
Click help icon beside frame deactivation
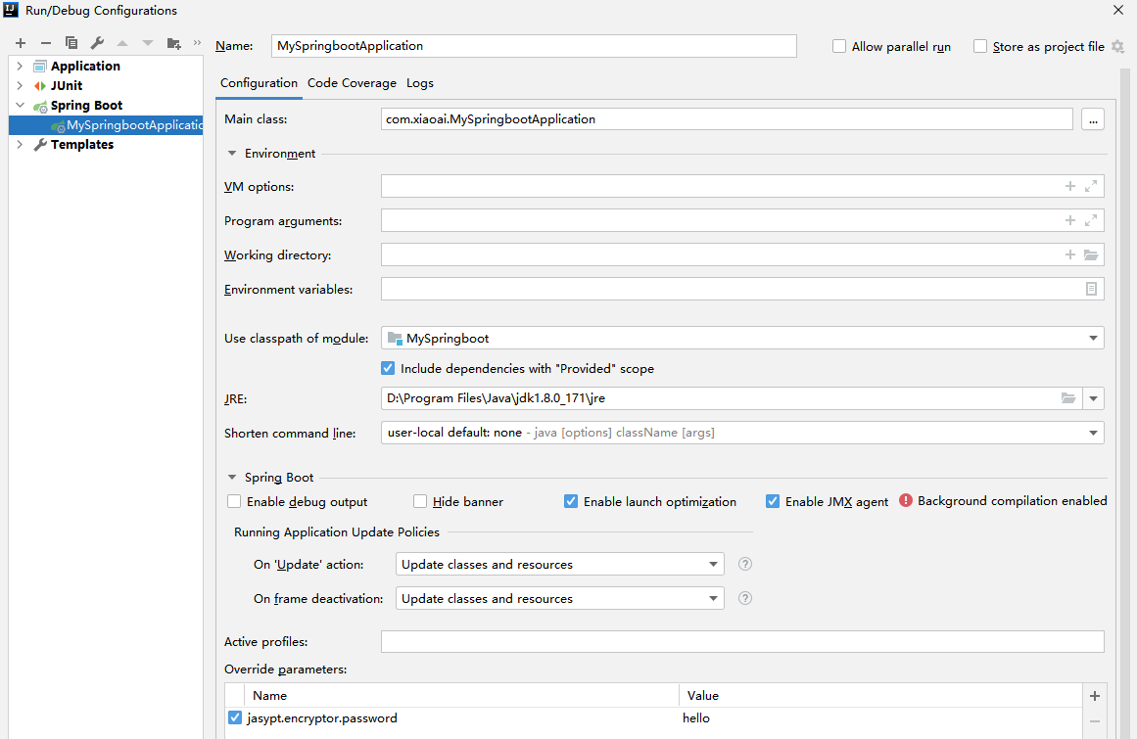pyautogui.click(x=744, y=598)
